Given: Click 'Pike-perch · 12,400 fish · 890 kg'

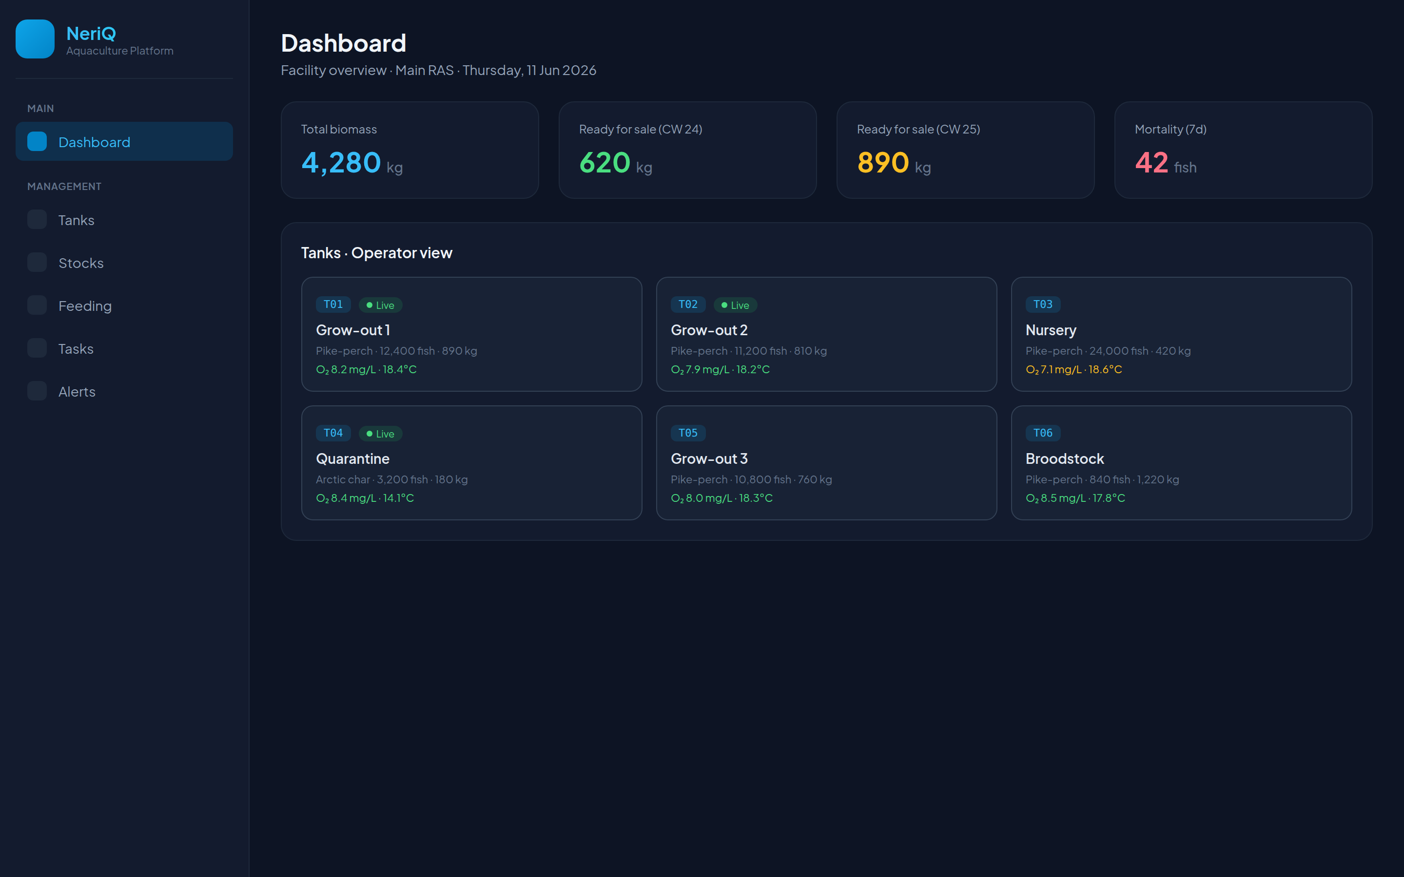Looking at the screenshot, I should [x=396, y=351].
